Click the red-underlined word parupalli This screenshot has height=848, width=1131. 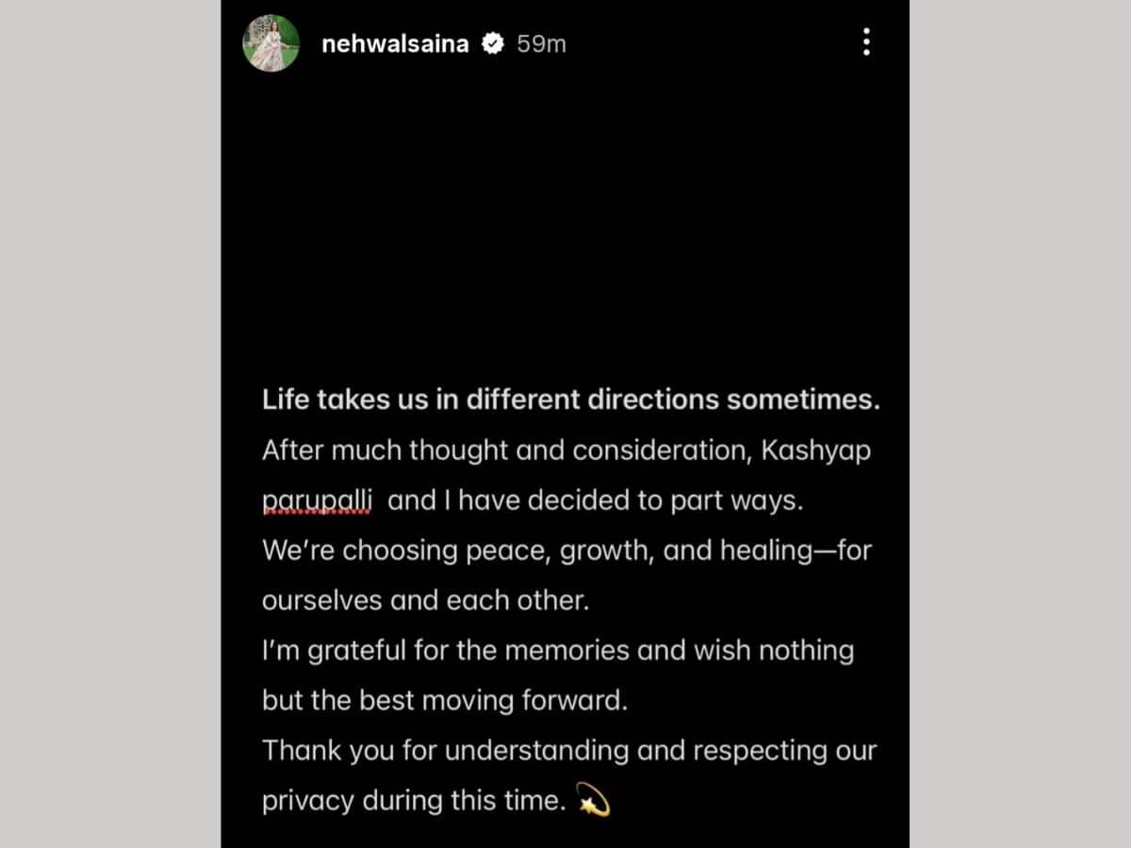(317, 501)
